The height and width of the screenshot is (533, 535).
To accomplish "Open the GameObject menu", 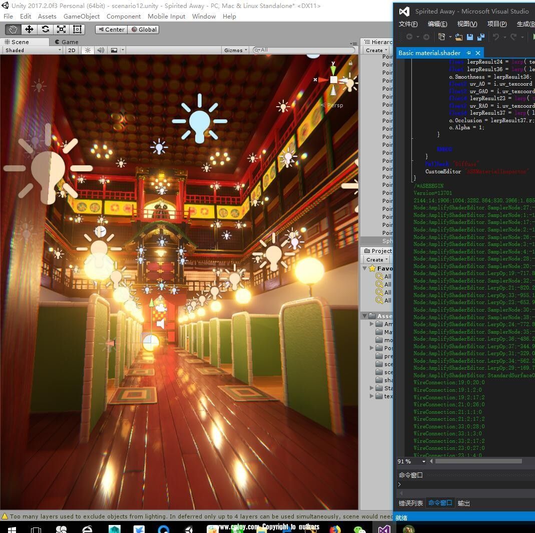I will click(x=81, y=16).
